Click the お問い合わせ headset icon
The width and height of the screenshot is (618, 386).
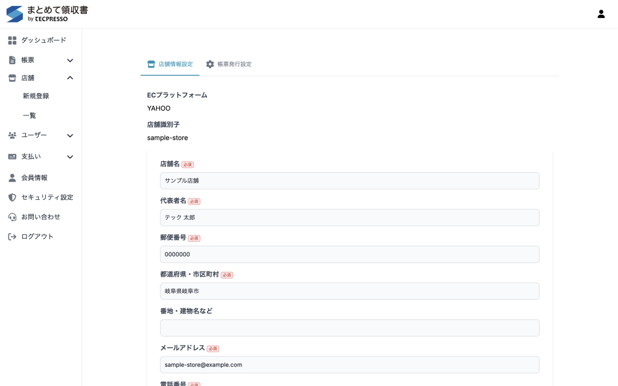tap(12, 217)
